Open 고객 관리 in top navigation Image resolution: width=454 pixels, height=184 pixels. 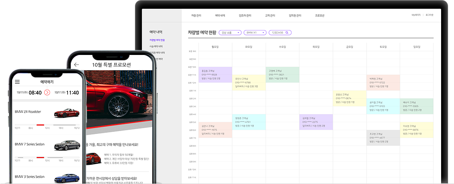pyautogui.click(x=270, y=16)
